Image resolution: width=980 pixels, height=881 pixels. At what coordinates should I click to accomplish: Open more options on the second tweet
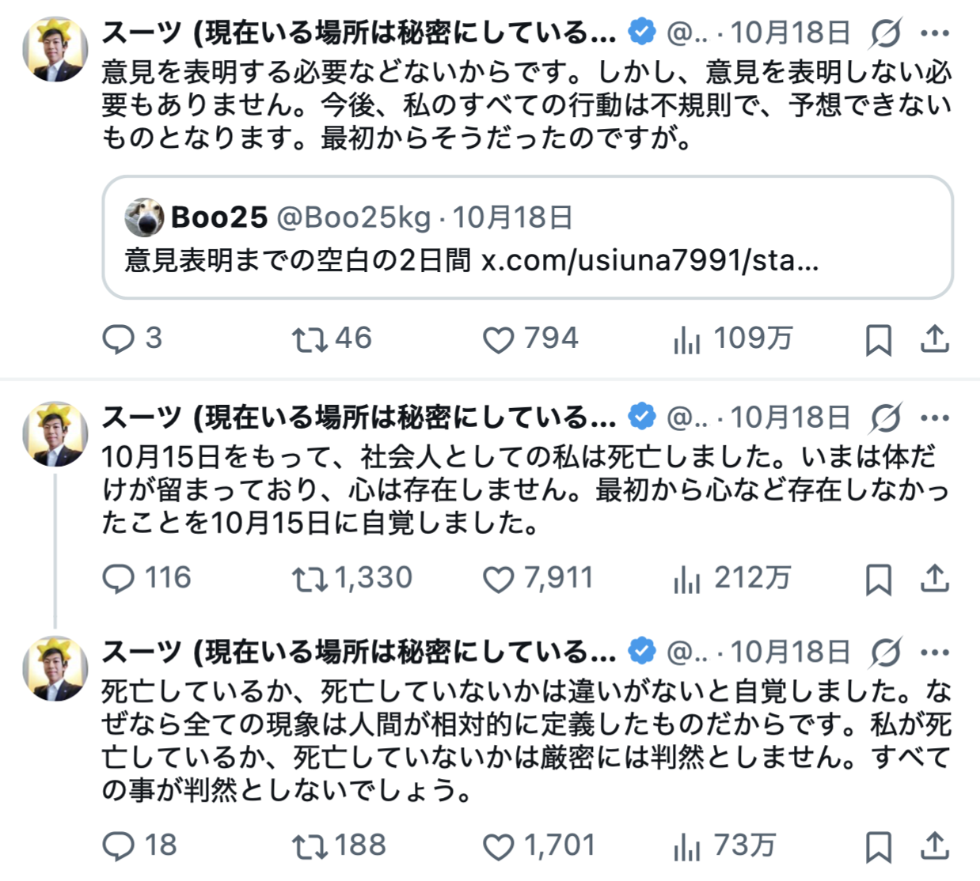[935, 418]
